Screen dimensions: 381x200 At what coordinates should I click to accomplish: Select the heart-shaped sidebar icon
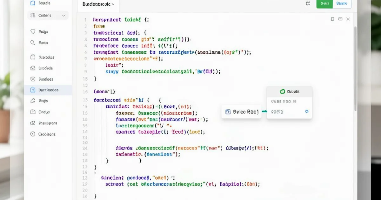(33, 31)
